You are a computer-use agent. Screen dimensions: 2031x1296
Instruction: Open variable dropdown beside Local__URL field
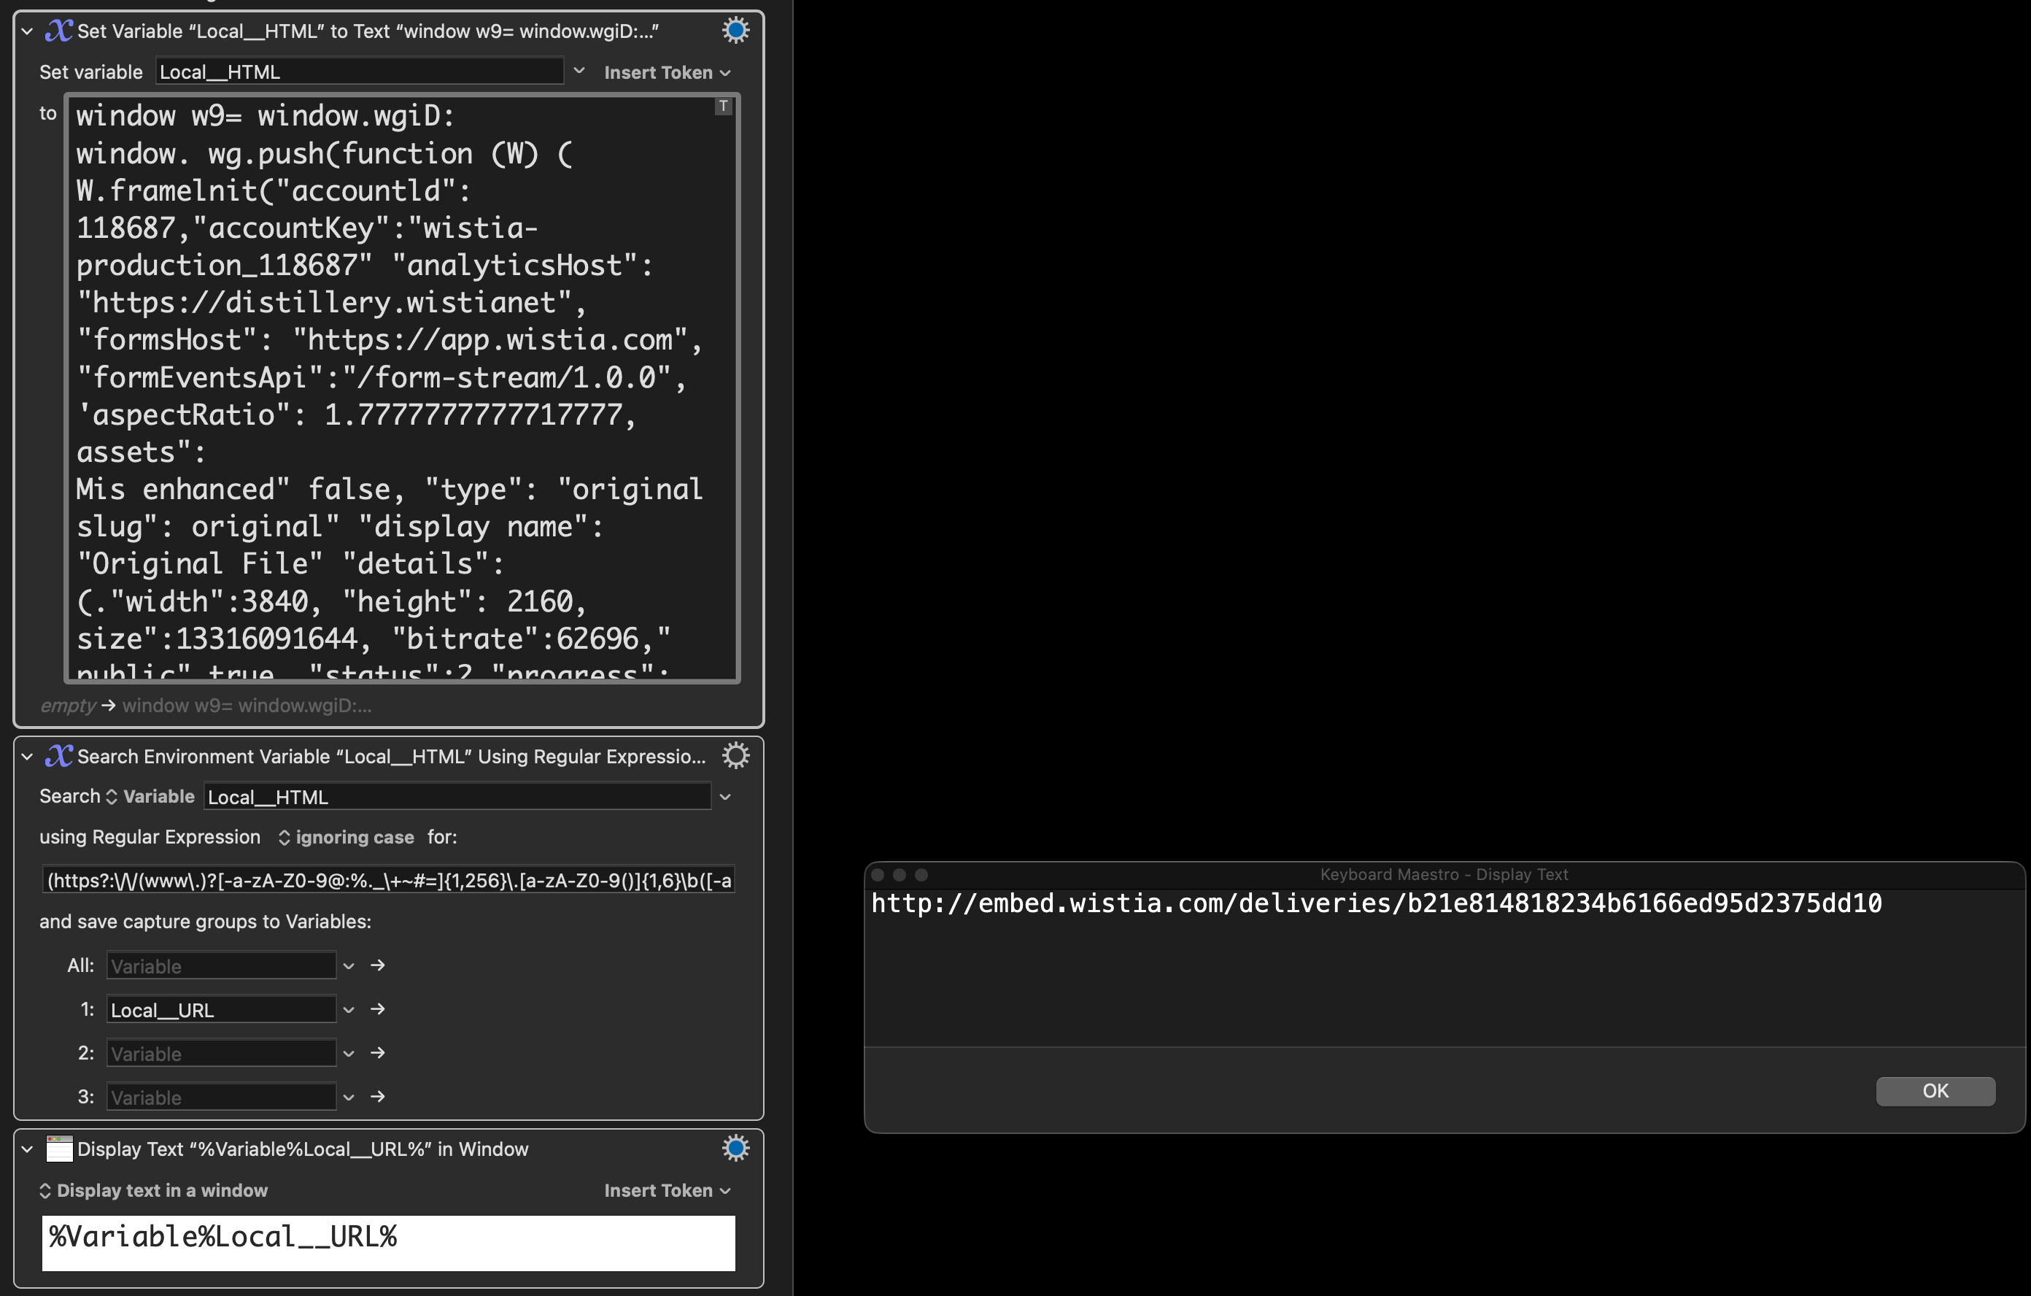[x=348, y=1010]
